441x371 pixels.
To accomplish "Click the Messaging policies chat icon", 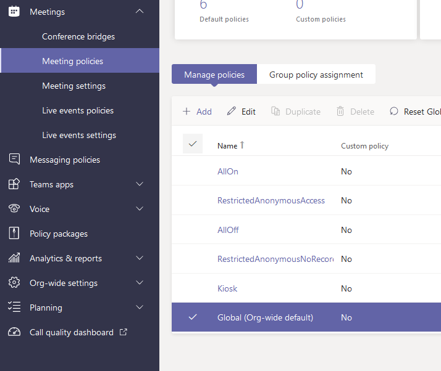I will coord(14,159).
